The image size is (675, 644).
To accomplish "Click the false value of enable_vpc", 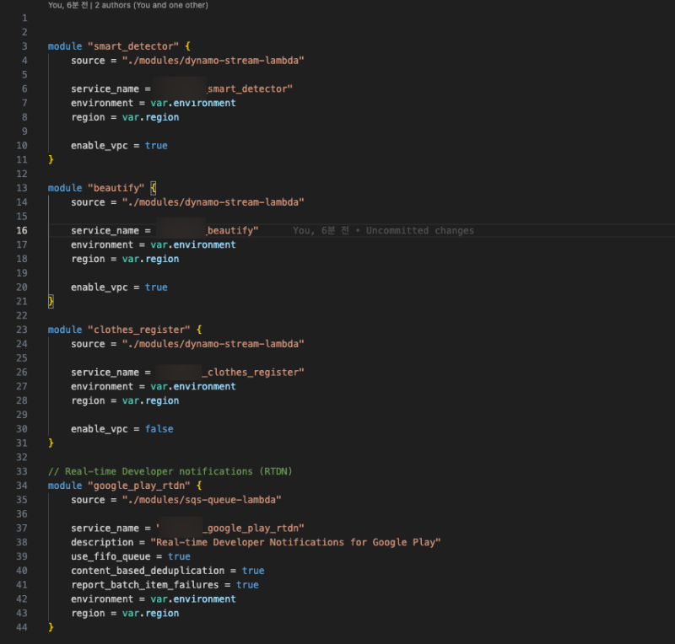I will pos(159,429).
